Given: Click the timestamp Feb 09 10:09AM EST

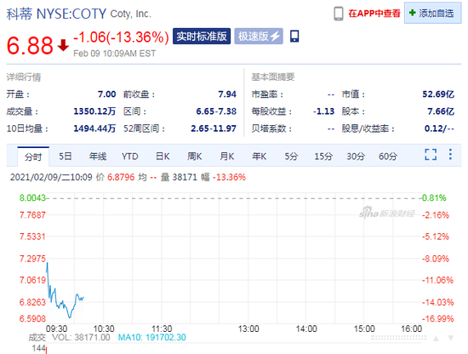Looking at the screenshot, I should (115, 54).
